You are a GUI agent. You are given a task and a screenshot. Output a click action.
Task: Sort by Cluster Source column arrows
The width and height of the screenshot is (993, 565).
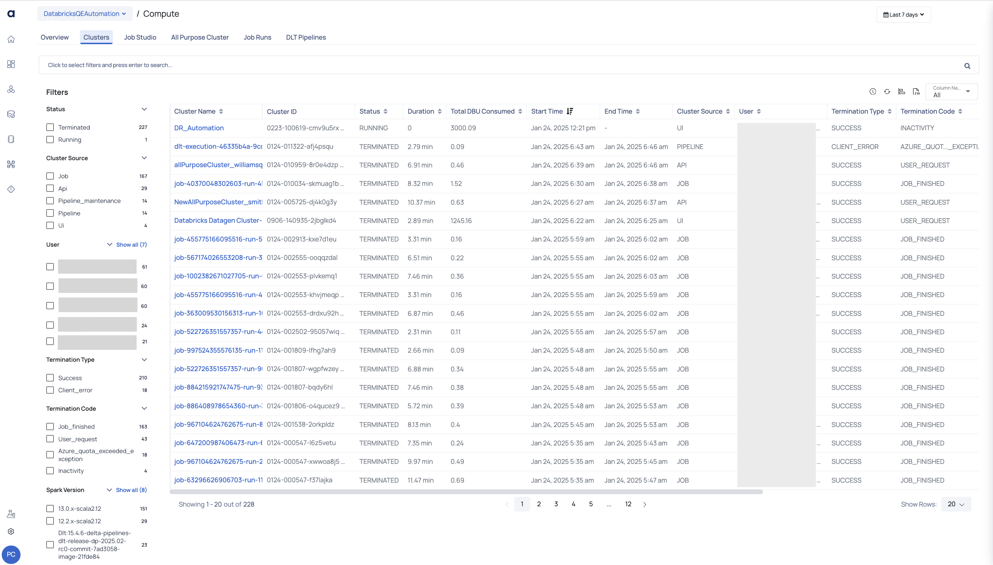click(x=728, y=112)
